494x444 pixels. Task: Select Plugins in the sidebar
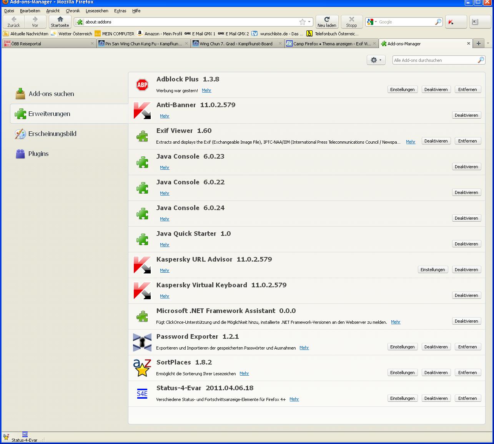point(38,154)
